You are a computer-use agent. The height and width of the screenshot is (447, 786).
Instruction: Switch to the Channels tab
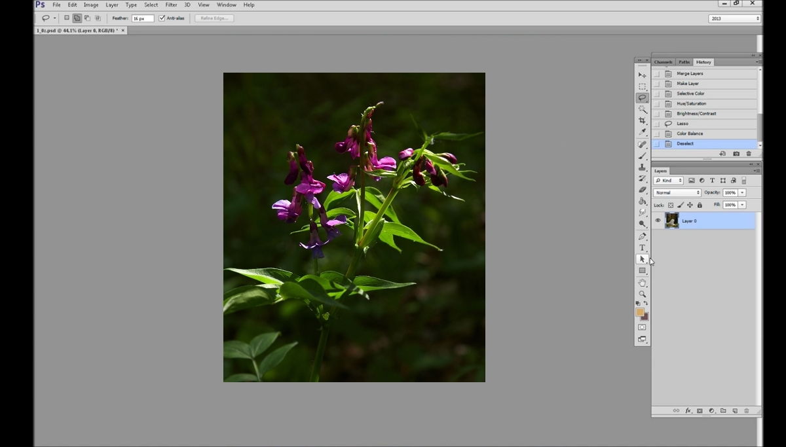coord(663,62)
